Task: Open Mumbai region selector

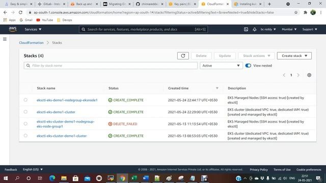Action: pyautogui.click(x=289, y=29)
